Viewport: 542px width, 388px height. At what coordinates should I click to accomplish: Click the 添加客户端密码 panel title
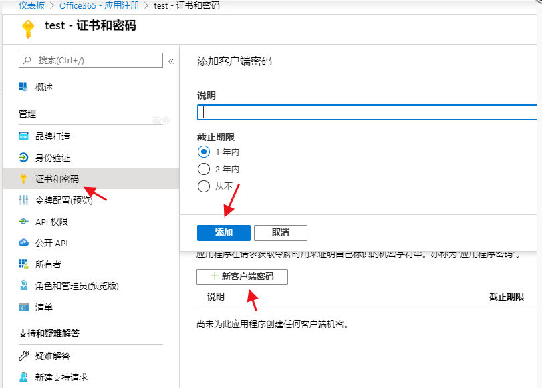[235, 61]
